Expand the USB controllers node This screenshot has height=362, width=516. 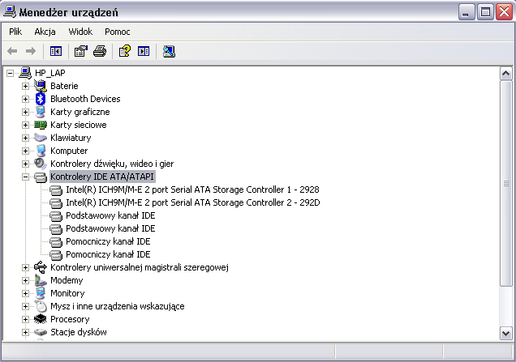click(x=25, y=267)
